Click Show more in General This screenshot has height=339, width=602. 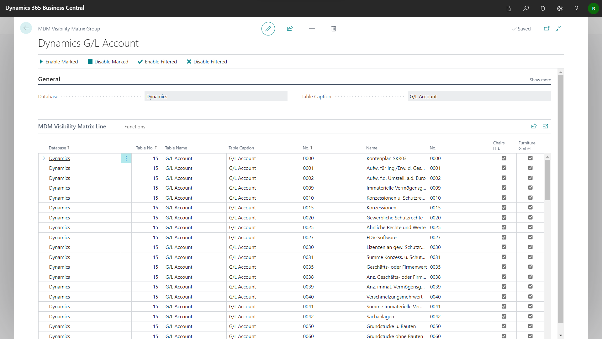pos(540,80)
